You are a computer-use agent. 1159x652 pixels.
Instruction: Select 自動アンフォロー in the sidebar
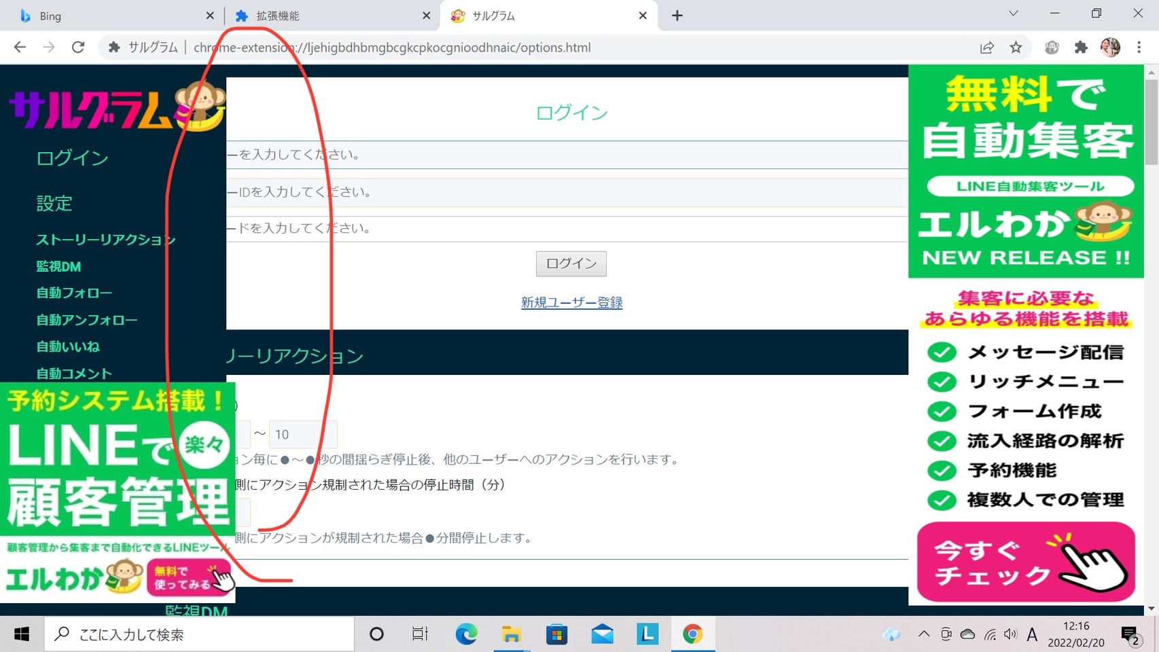pyautogui.click(x=86, y=320)
